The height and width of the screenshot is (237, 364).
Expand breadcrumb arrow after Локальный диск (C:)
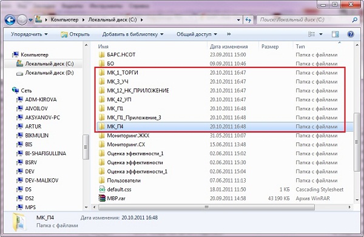tap(141, 20)
